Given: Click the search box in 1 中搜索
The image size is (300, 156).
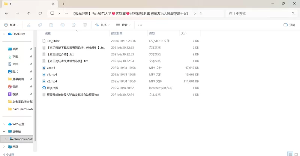Looking at the screenshot, I should tap(259, 13).
